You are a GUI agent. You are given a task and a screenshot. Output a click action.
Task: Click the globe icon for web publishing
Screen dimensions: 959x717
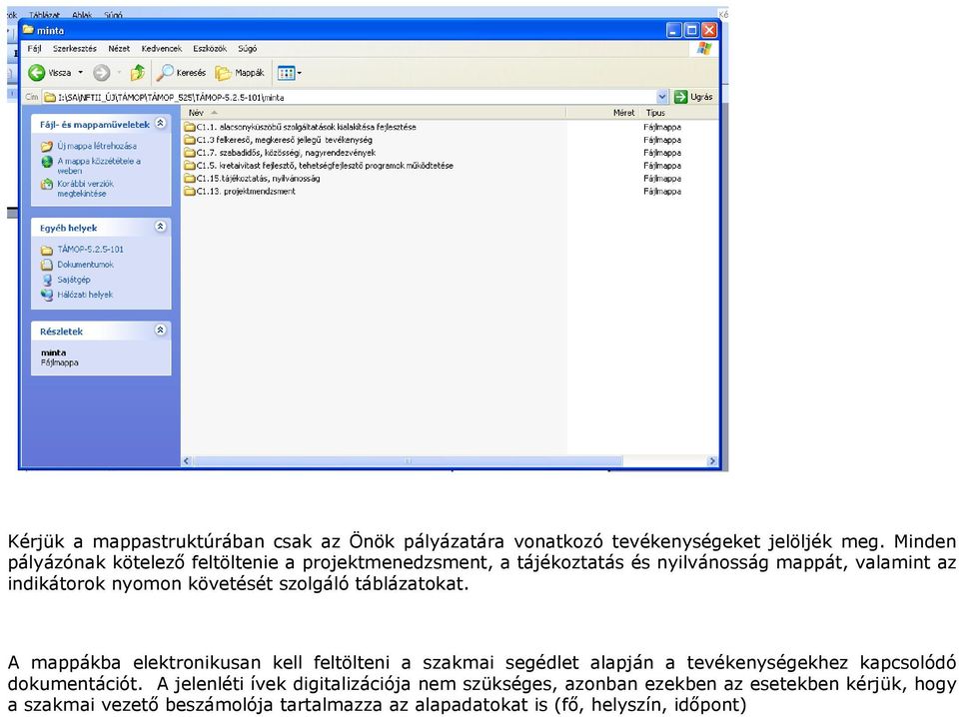pos(47,162)
